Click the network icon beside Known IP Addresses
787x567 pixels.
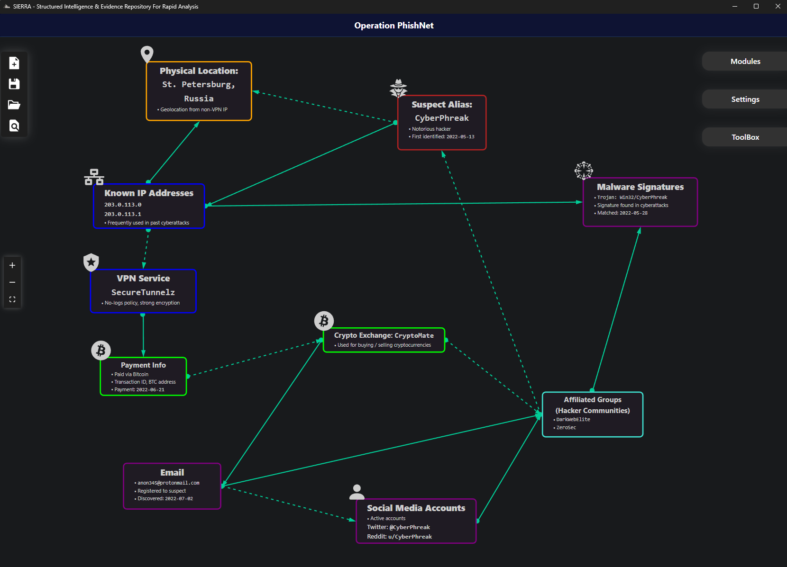point(94,177)
